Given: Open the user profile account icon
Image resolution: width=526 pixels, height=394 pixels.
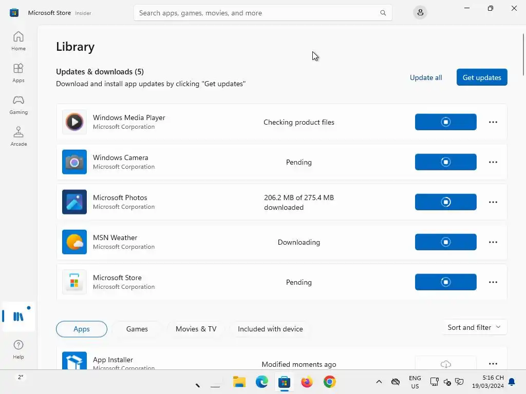Looking at the screenshot, I should click(x=420, y=13).
